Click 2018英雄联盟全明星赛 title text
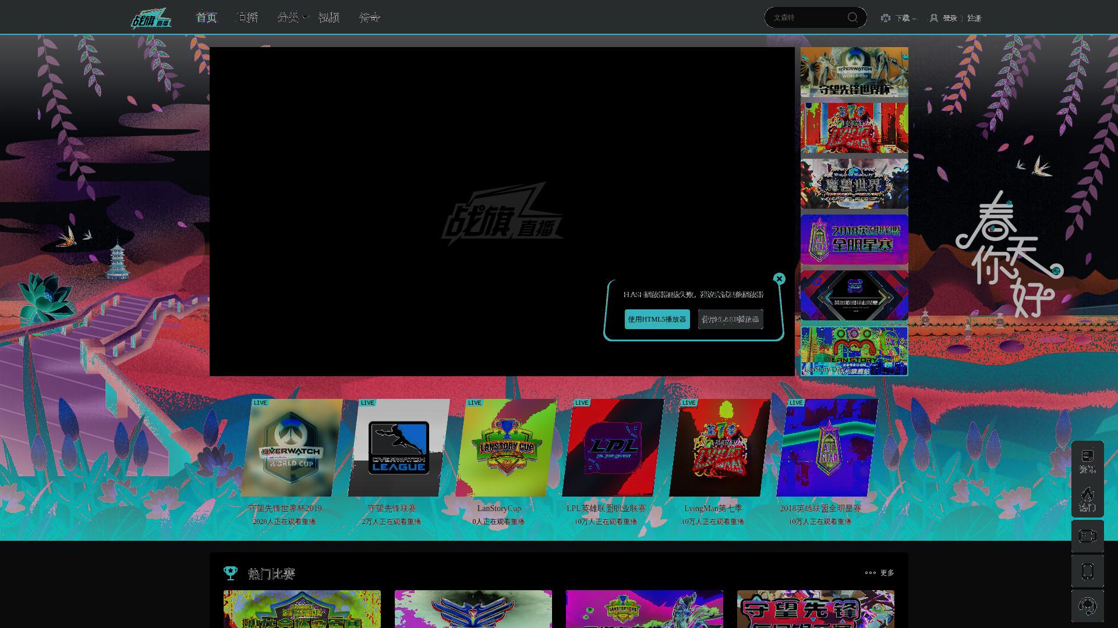Viewport: 1118px width, 628px height. tap(820, 508)
